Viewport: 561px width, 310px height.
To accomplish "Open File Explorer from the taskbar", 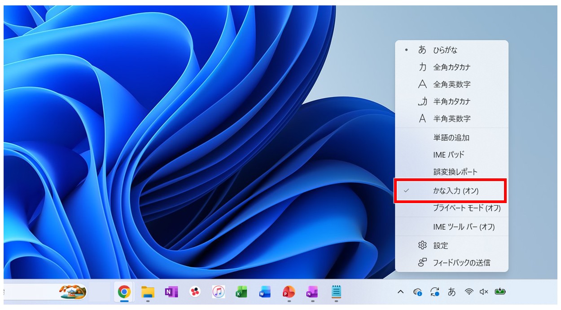I will point(148,292).
